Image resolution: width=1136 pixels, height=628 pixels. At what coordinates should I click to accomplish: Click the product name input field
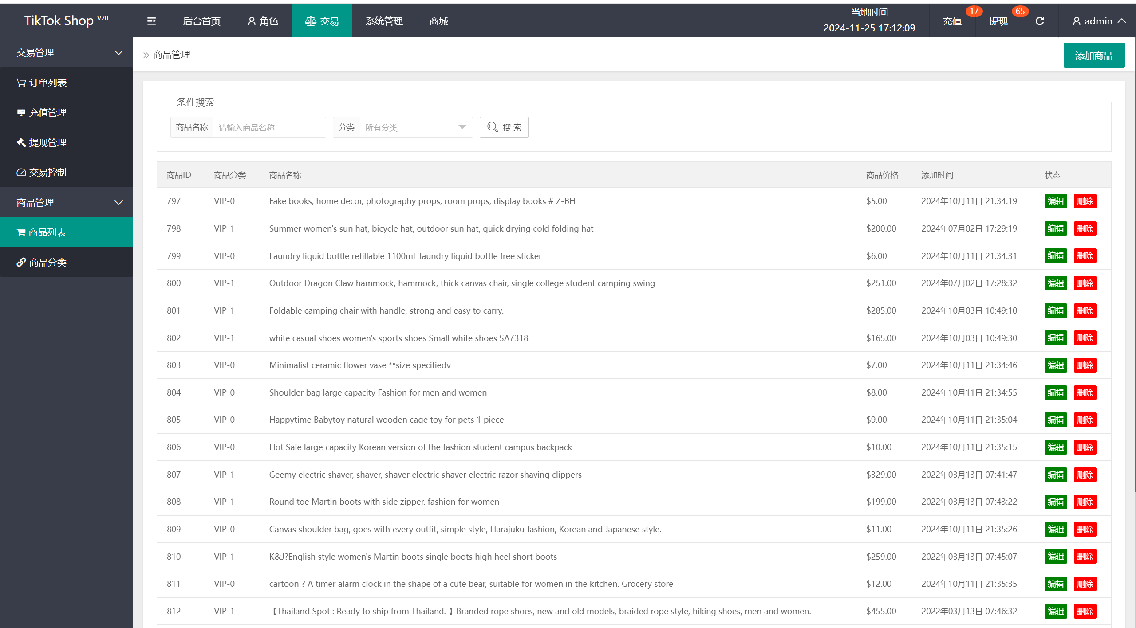(x=270, y=128)
